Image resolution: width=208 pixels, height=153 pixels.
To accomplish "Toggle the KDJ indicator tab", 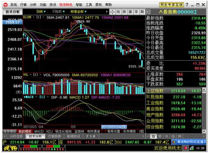I will point(49,131).
